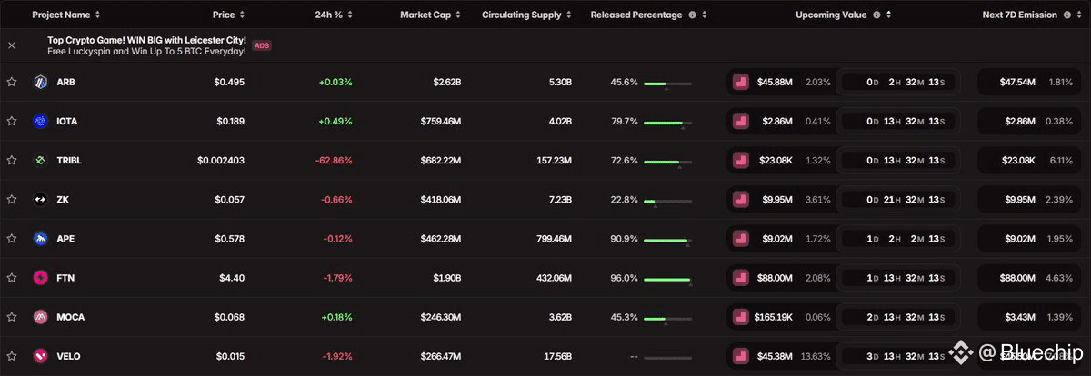Open the TRIBL project page
Viewport: 1091px width, 376px height.
click(x=69, y=160)
